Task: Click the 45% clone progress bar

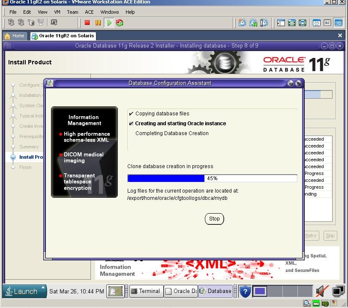Action: point(212,178)
